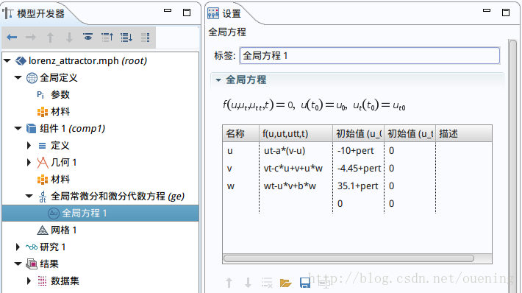Viewport: 522px width, 293px height.
Task: Select the 全局定义 globe icon
Action: [x=32, y=78]
